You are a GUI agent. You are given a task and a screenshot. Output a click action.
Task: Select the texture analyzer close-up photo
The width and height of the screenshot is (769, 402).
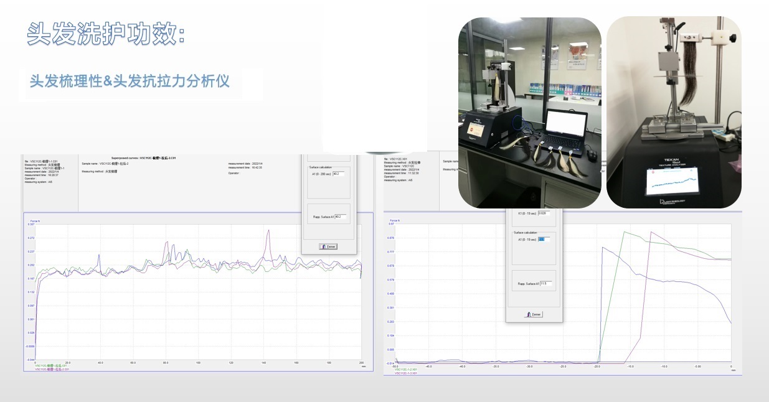coord(674,112)
